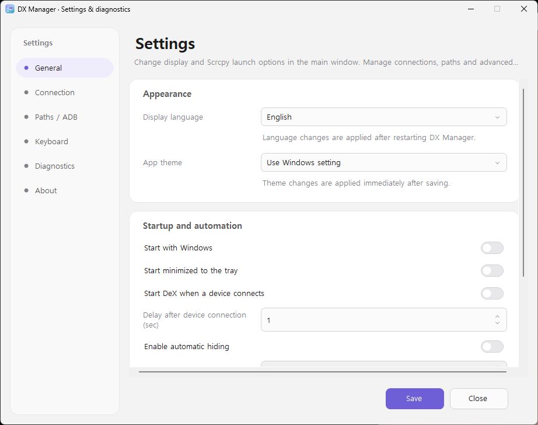Switch to the Connection section
Image resolution: width=538 pixels, height=425 pixels.
tap(65, 92)
